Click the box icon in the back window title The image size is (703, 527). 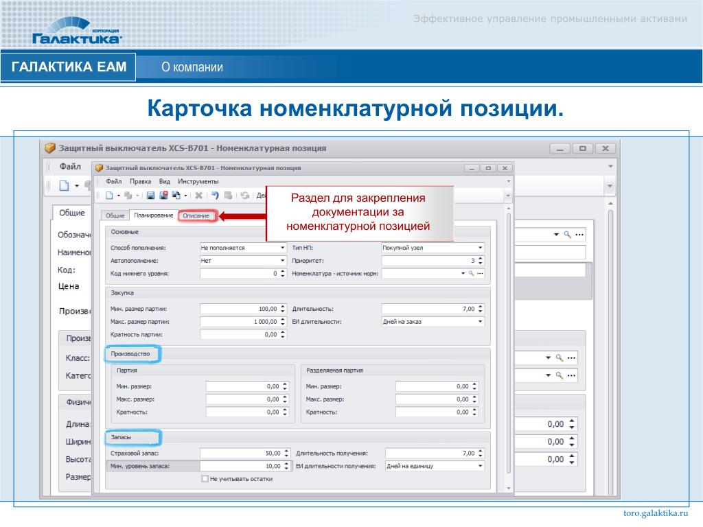tap(50, 148)
